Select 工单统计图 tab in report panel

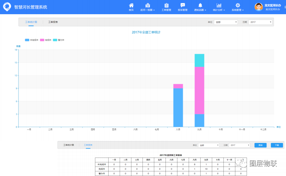[x=69, y=145]
